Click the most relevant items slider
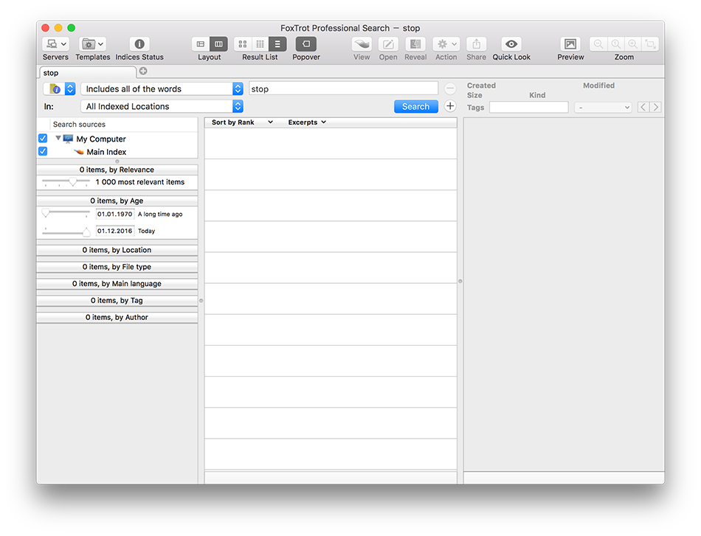 pos(66,182)
